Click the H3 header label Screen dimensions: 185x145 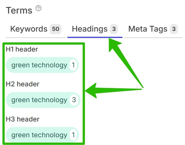point(23,119)
